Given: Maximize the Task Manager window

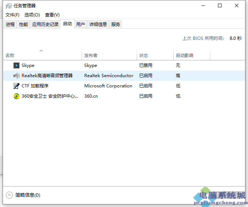Looking at the screenshot, I should [x=220, y=6].
